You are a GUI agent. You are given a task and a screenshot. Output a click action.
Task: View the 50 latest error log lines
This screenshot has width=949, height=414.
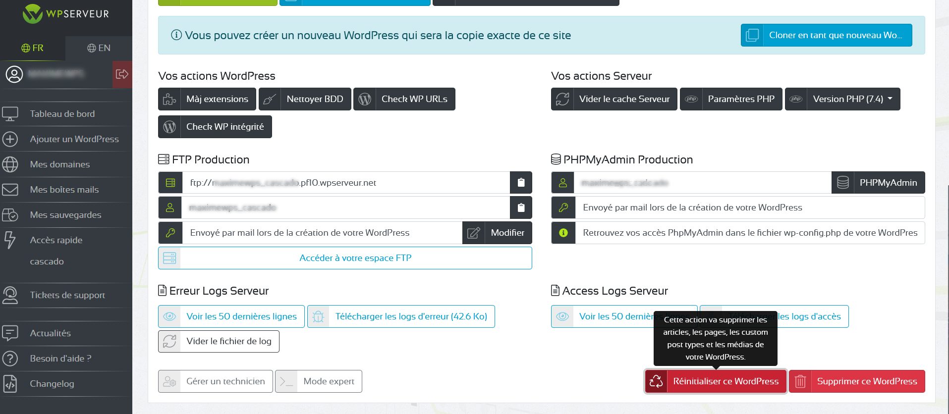(231, 316)
